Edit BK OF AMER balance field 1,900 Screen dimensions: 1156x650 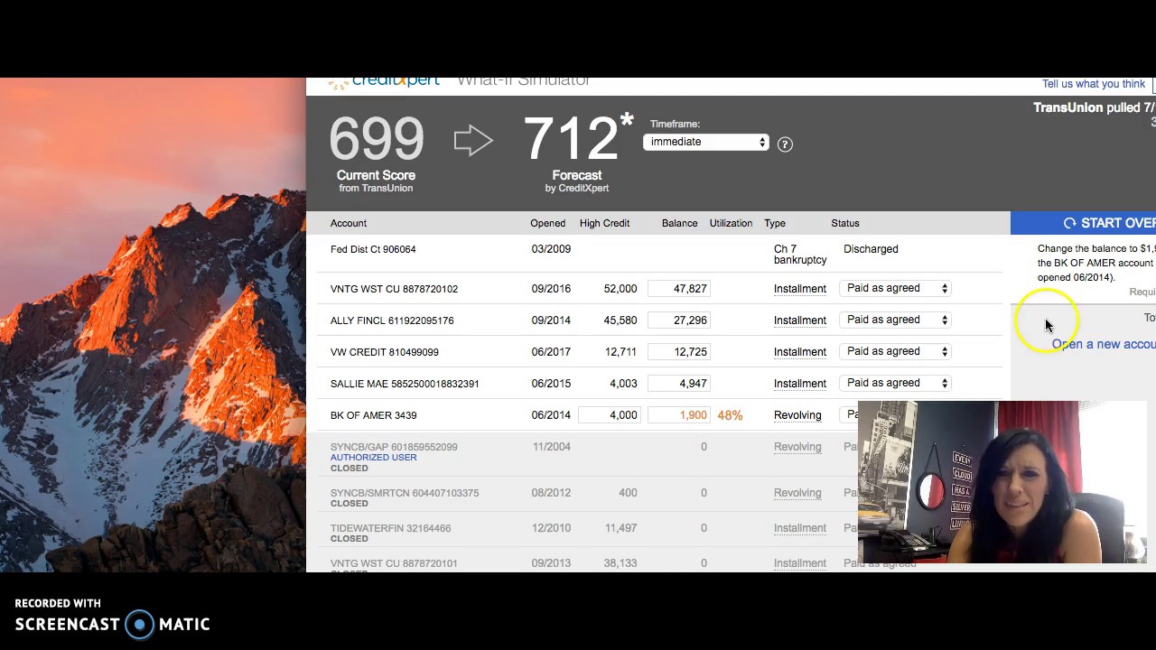click(x=679, y=415)
